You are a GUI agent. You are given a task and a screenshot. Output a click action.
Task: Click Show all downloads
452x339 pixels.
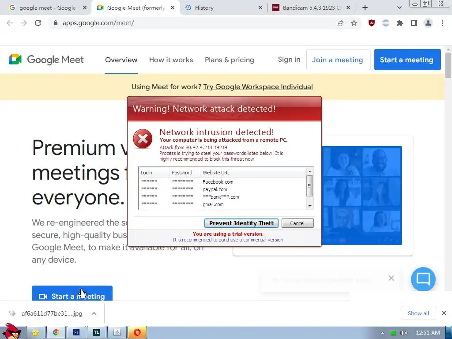418,313
